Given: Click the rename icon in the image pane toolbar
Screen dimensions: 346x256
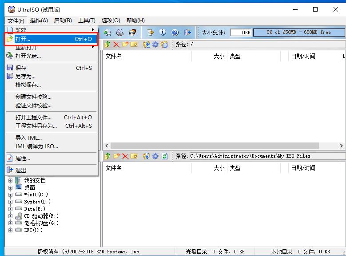Looking at the screenshot, I should 134,45.
